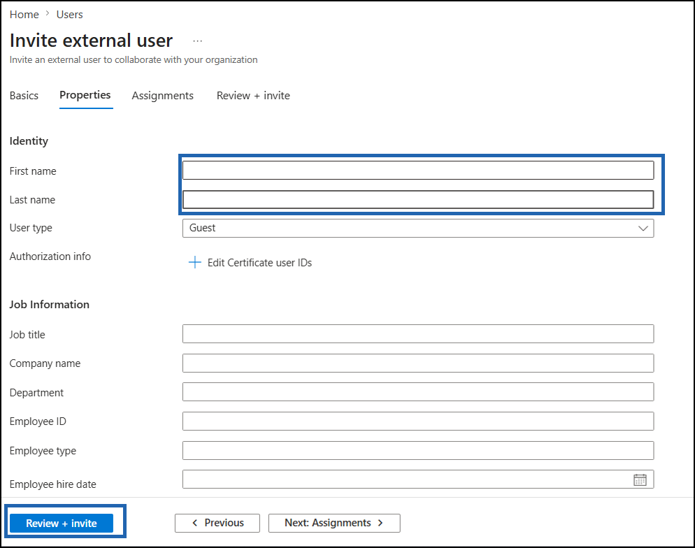Click into the Job title field
The height and width of the screenshot is (548, 695).
418,334
